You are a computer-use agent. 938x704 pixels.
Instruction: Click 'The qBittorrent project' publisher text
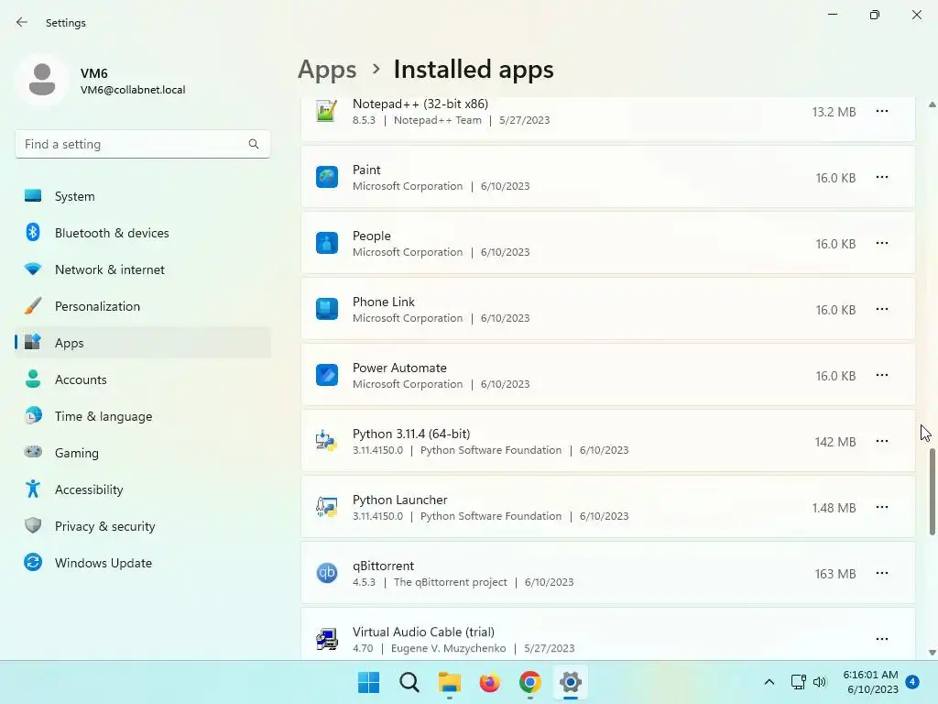pyautogui.click(x=450, y=582)
